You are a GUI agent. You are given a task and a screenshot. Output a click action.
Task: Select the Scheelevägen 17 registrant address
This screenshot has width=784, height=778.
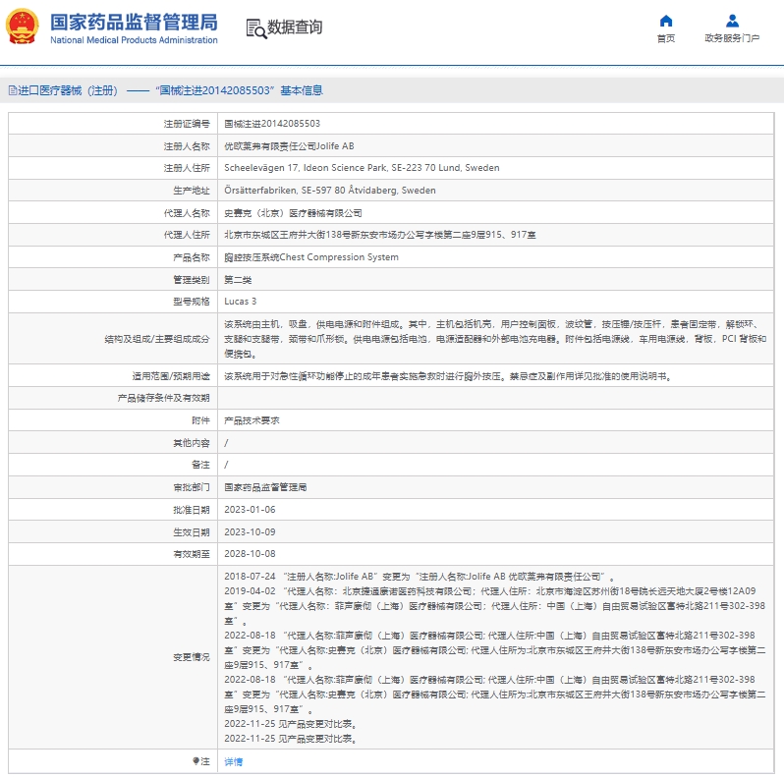coord(362,168)
